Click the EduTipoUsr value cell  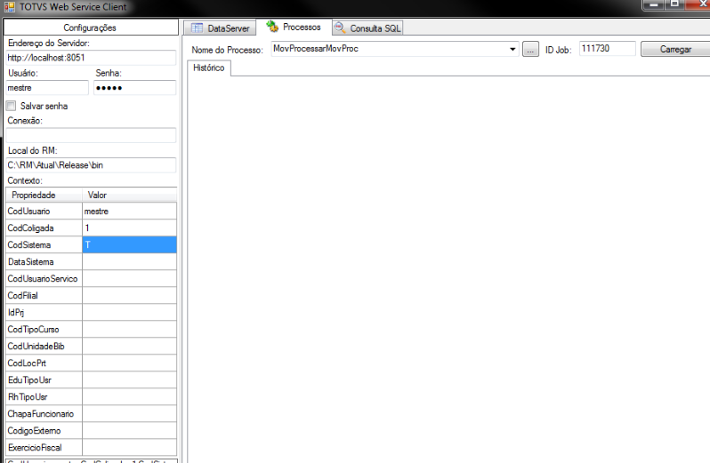pos(130,379)
